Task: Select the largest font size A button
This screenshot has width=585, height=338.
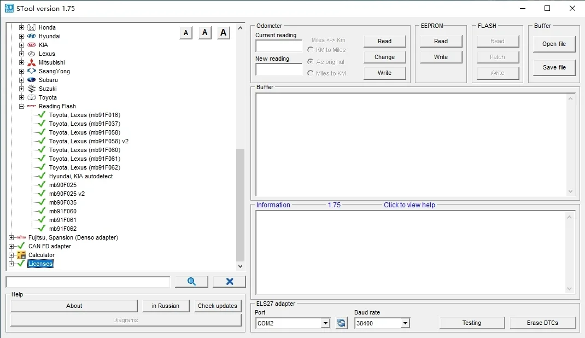Action: (x=223, y=33)
